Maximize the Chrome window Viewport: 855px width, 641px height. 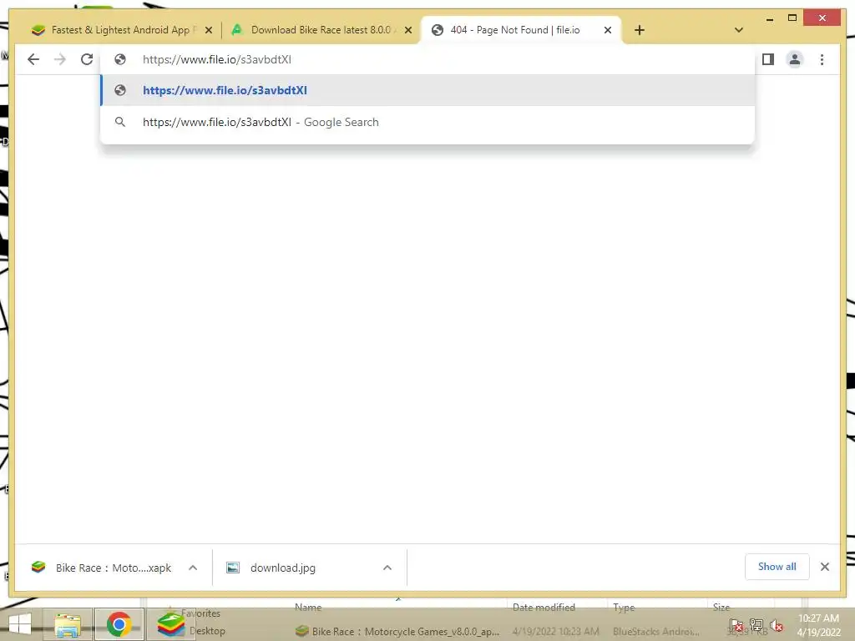click(792, 18)
